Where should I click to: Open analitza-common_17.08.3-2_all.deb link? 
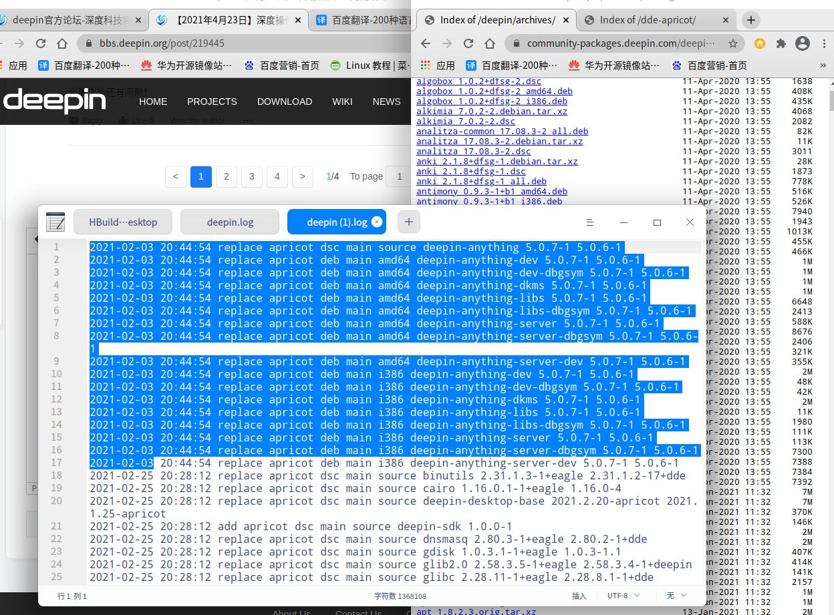pos(502,132)
